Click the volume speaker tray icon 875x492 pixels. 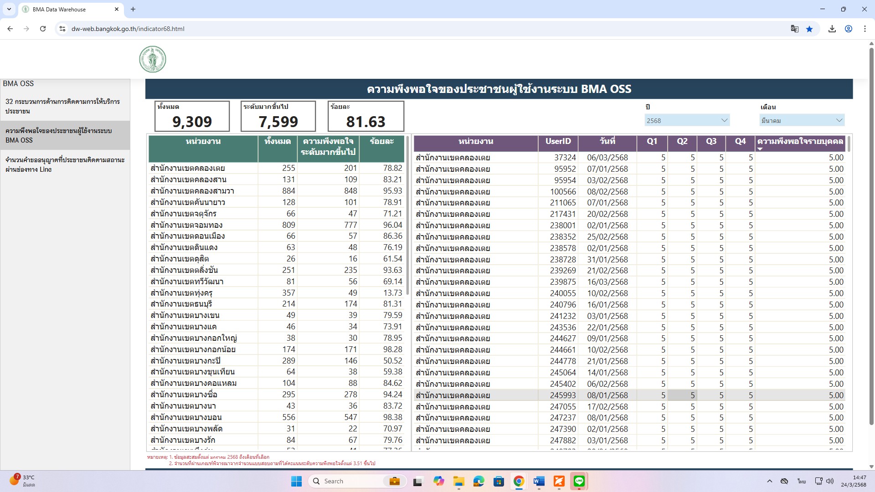[x=830, y=481]
